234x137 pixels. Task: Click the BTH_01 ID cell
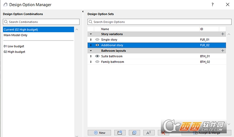point(205,56)
